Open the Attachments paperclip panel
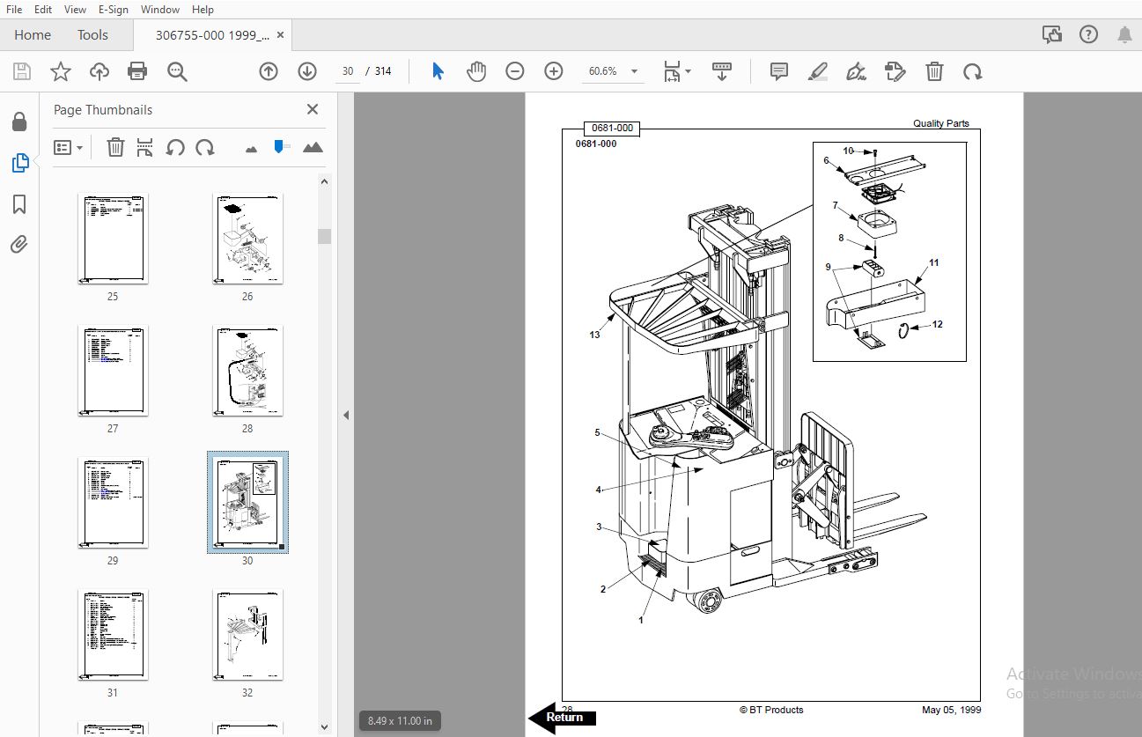The image size is (1142, 737). 19,245
